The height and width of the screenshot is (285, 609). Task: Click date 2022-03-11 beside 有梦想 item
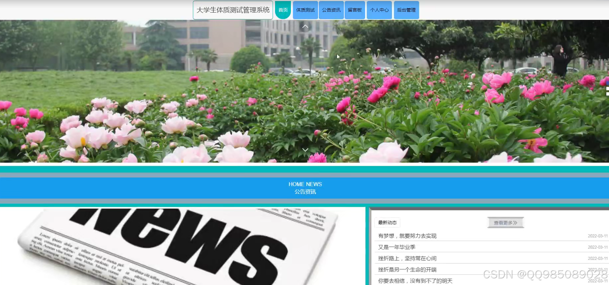click(598, 236)
